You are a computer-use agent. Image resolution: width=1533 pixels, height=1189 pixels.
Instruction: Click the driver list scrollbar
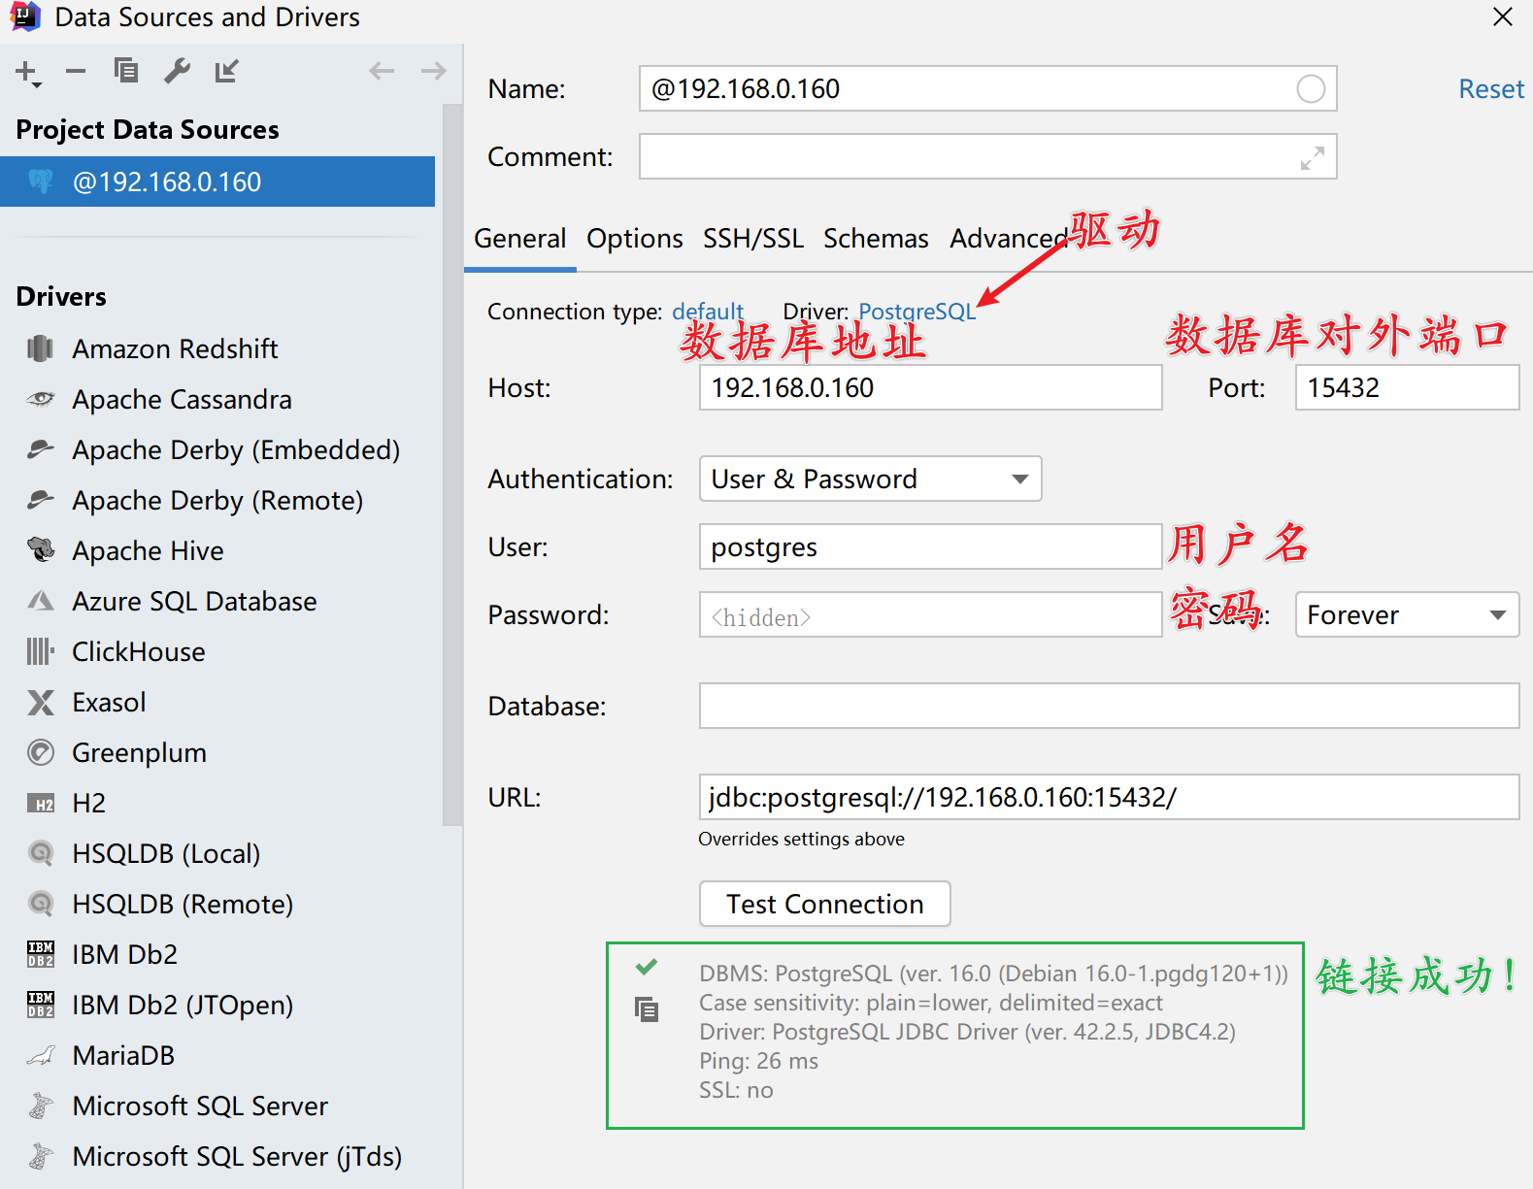(x=452, y=466)
